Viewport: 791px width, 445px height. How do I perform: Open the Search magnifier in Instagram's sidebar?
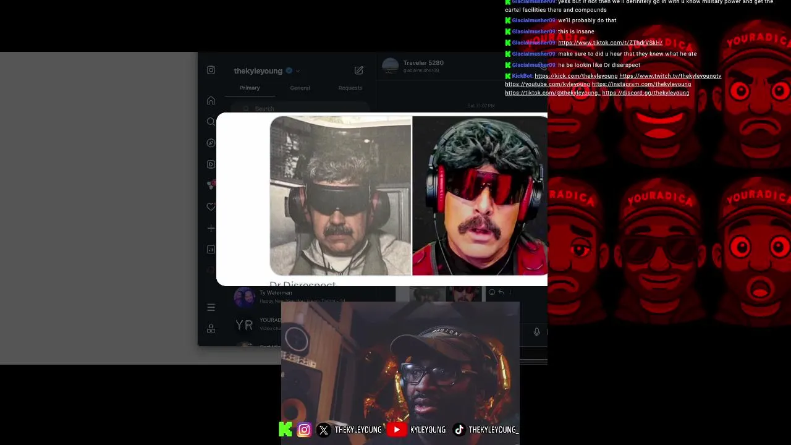(x=211, y=122)
